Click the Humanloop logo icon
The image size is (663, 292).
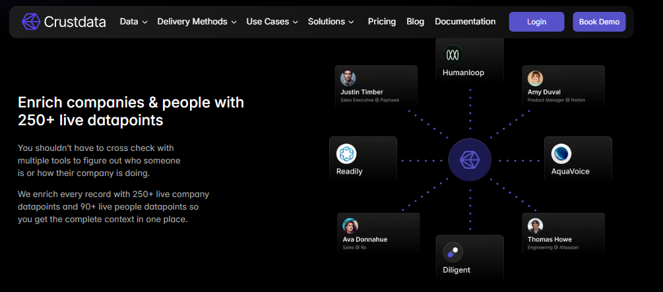(453, 55)
